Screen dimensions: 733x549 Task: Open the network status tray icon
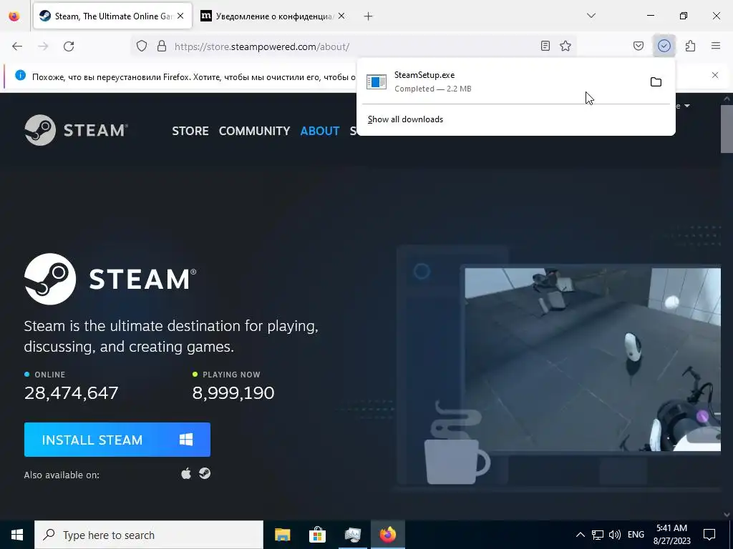(598, 535)
